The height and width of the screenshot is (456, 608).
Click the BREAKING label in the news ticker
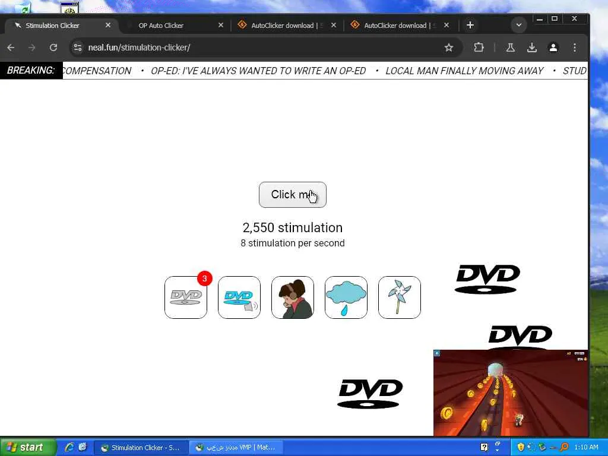pos(31,70)
